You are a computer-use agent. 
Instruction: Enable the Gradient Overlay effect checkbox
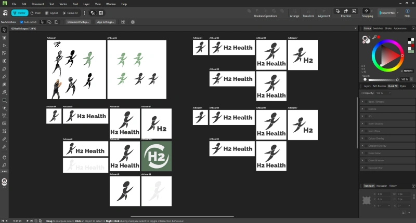(x=366, y=146)
